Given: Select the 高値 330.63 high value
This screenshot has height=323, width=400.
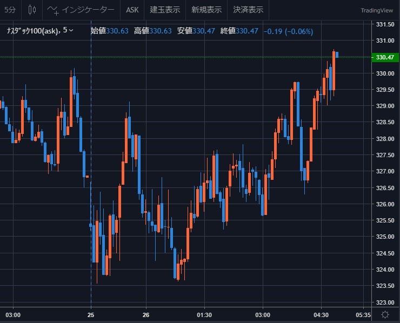Looking at the screenshot, I should coord(152,31).
